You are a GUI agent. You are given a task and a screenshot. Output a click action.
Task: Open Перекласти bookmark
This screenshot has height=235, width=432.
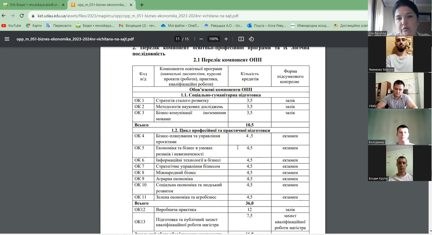[x=59, y=25]
